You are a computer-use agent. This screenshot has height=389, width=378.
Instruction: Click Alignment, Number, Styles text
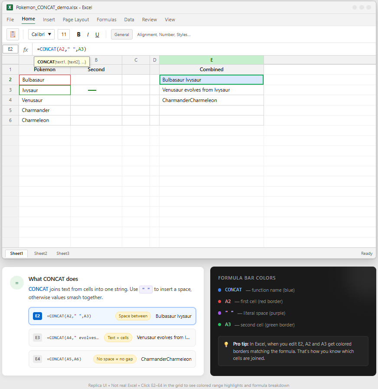click(x=164, y=34)
